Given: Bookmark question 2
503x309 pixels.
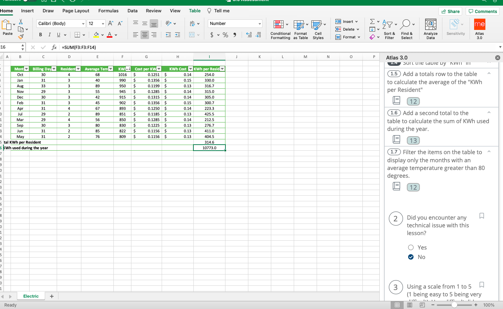Looking at the screenshot, I should pos(482,216).
